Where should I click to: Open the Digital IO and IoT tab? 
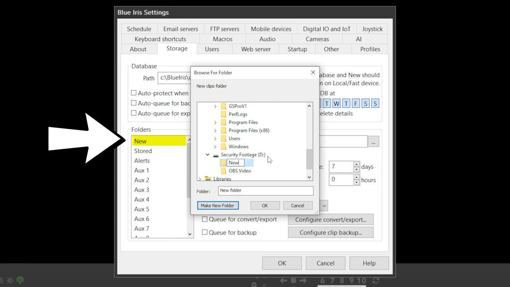[327, 29]
